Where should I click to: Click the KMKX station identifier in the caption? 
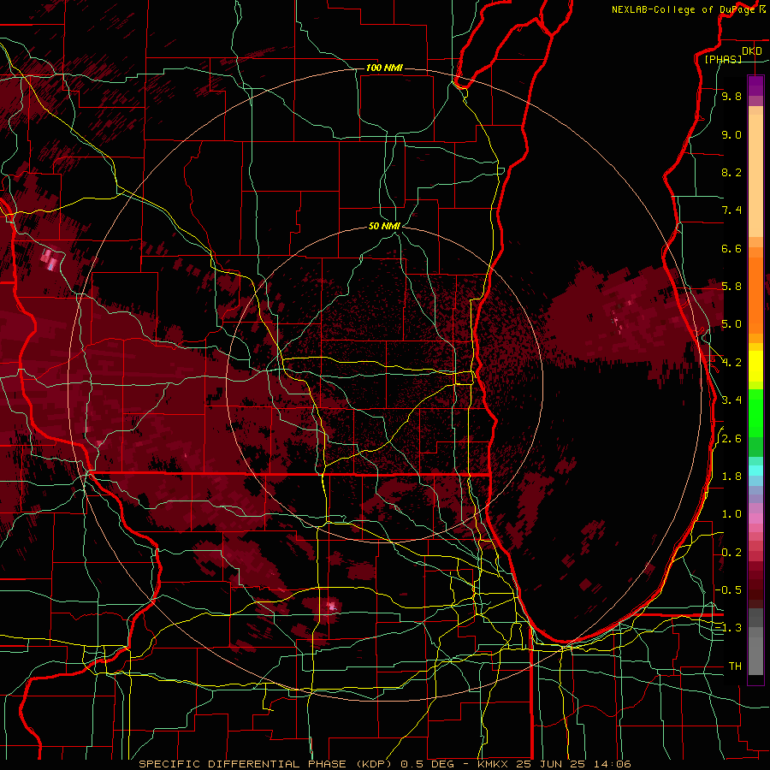point(493,764)
